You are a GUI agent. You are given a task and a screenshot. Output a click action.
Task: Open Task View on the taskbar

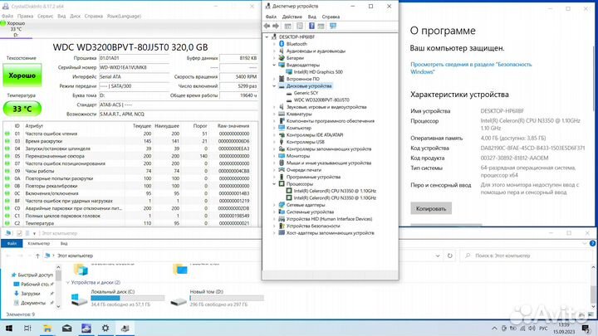pyautogui.click(x=27, y=328)
